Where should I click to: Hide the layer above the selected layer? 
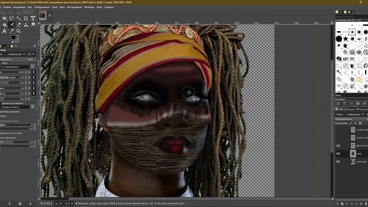pyautogui.click(x=338, y=145)
